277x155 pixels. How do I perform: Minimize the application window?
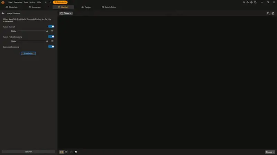click(x=262, y=2)
